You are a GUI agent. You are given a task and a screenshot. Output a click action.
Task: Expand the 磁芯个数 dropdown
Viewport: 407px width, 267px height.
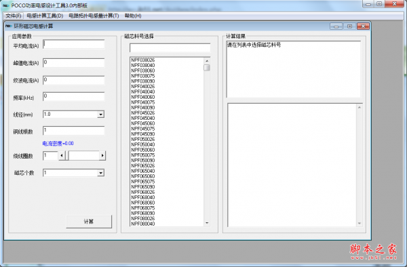point(100,173)
